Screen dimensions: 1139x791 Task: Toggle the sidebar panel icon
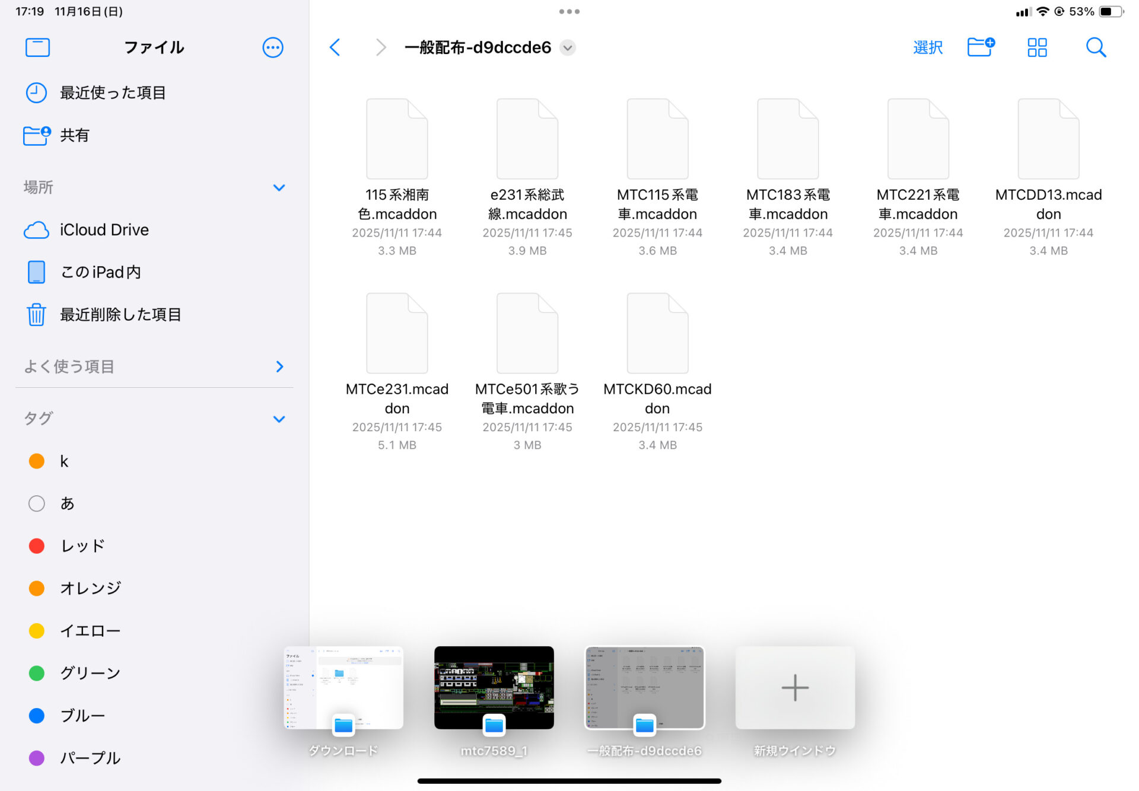(x=37, y=47)
